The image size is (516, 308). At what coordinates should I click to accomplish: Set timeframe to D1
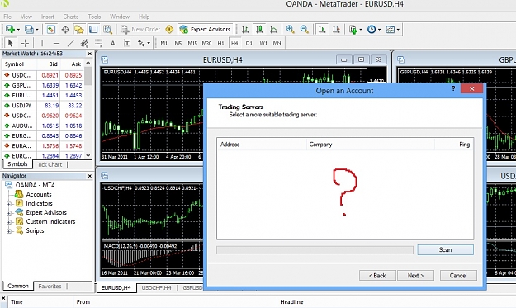pos(249,43)
